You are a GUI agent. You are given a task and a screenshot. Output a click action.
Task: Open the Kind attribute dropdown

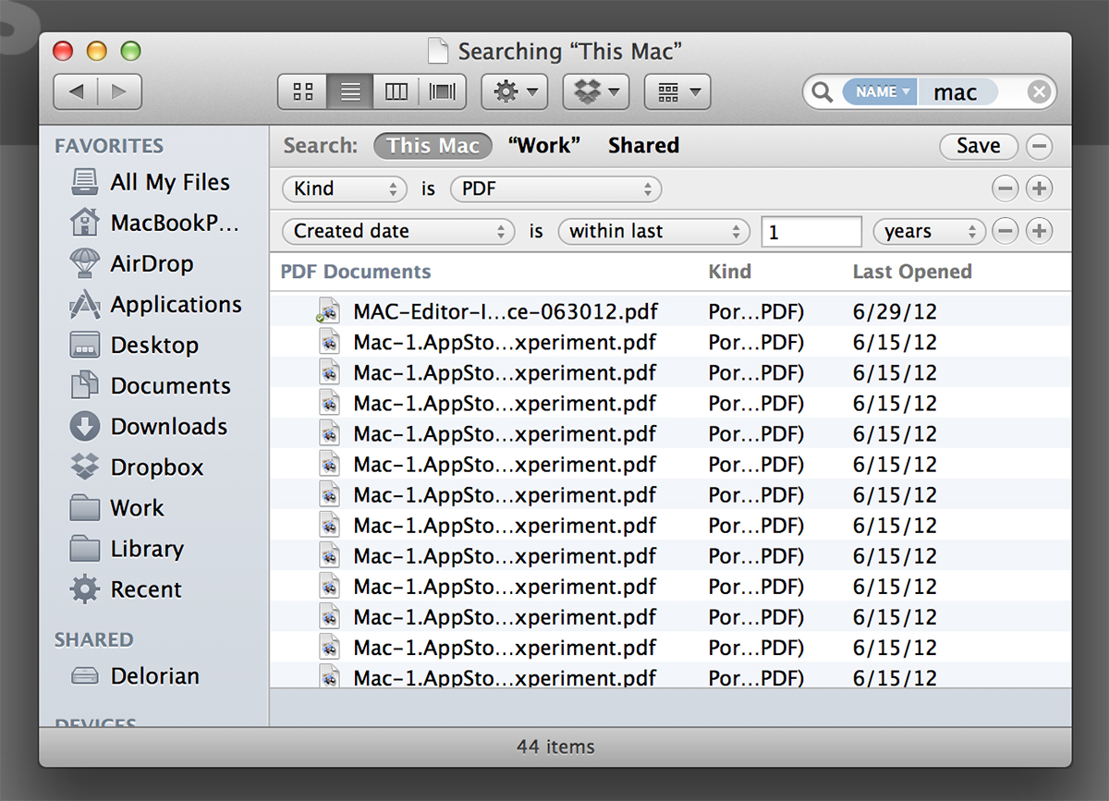pos(345,188)
